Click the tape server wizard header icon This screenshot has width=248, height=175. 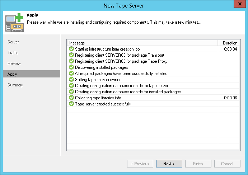pos(14,24)
